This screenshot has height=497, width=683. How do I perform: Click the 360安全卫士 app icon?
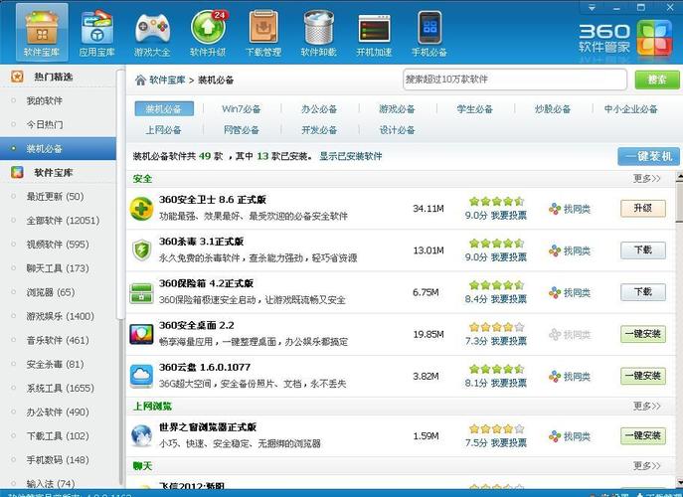(x=141, y=208)
